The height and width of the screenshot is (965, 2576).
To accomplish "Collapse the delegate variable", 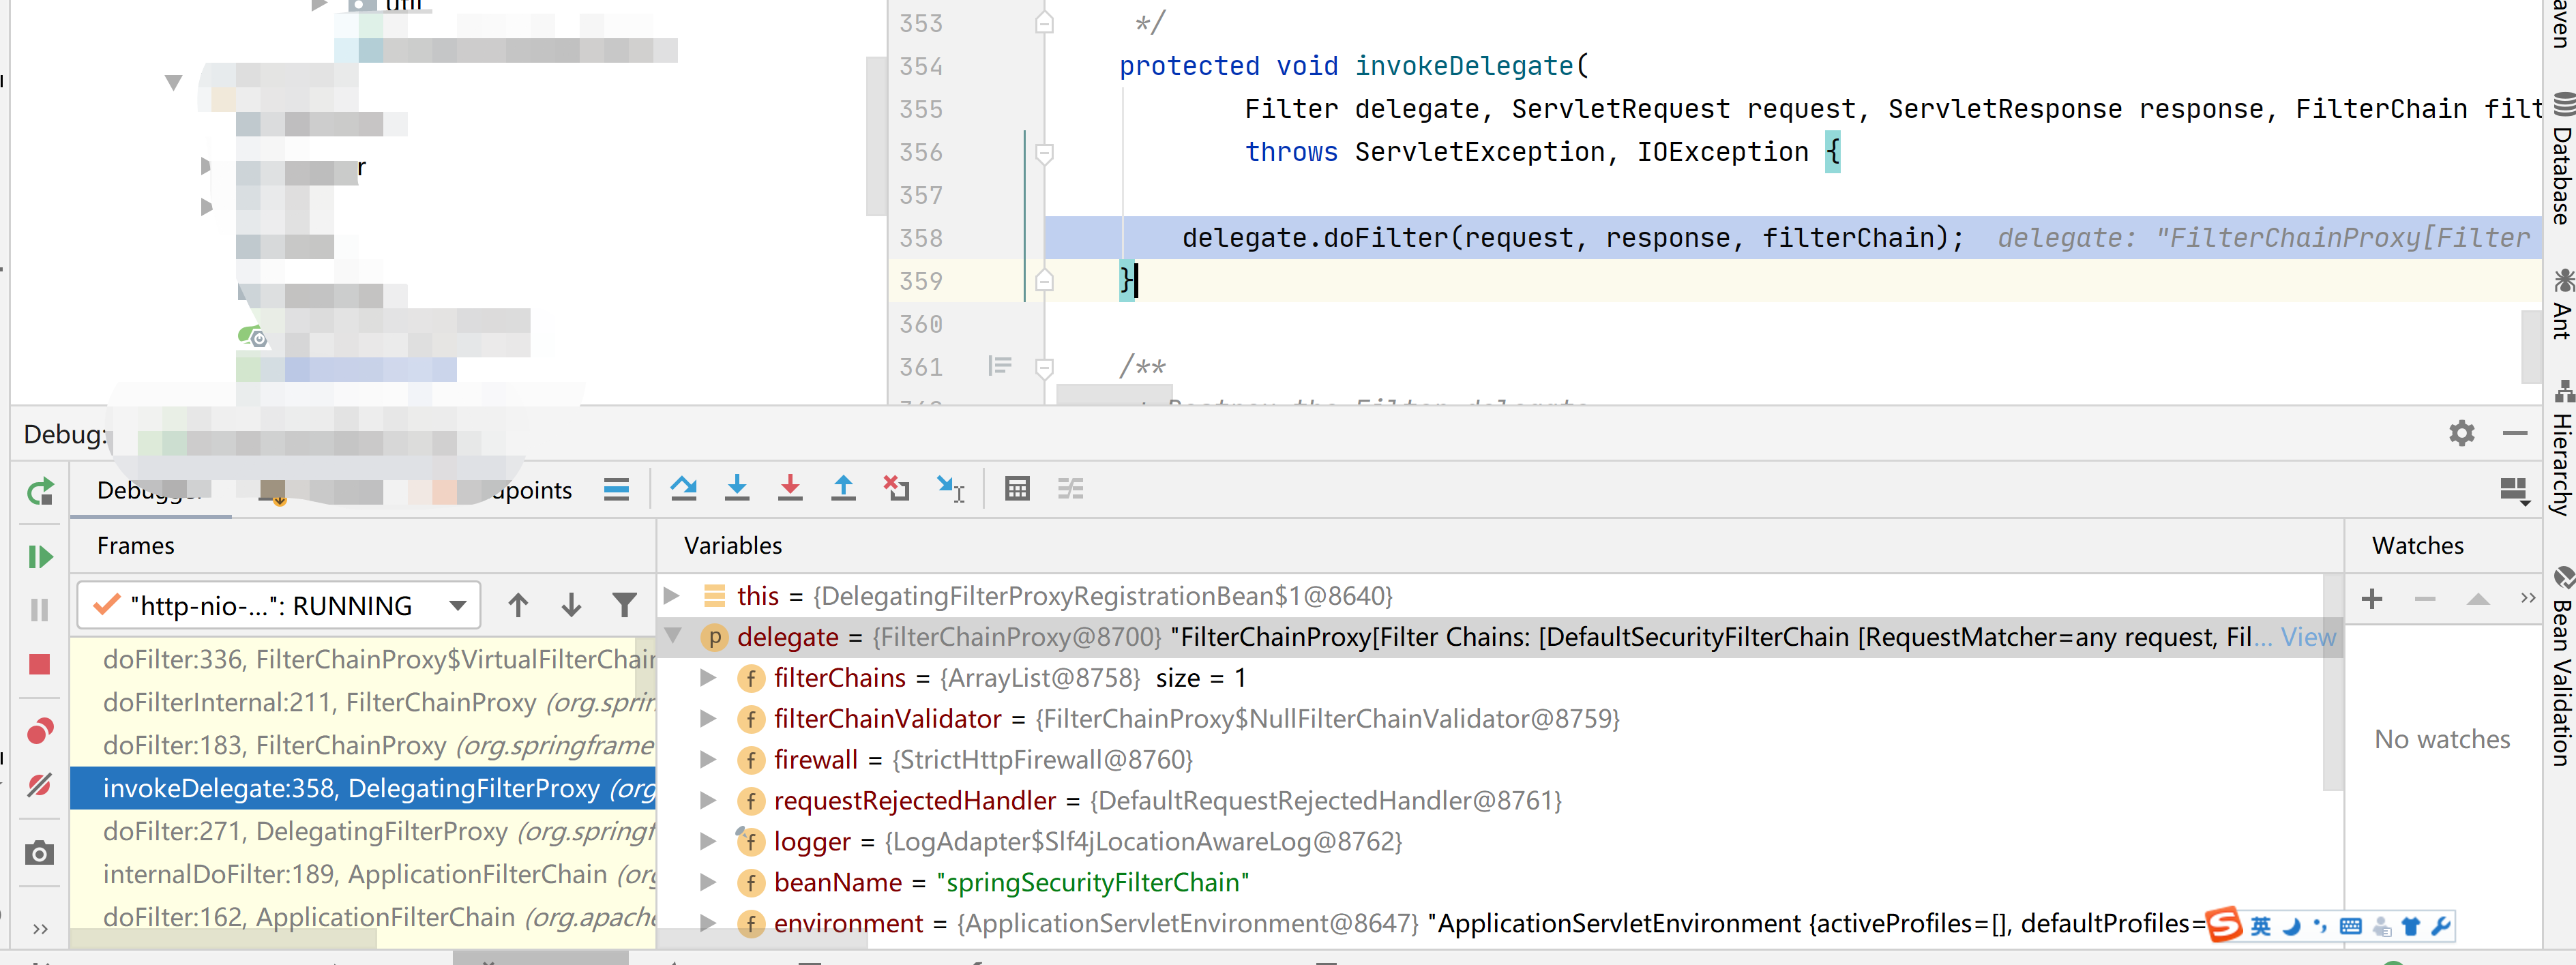I will click(678, 637).
